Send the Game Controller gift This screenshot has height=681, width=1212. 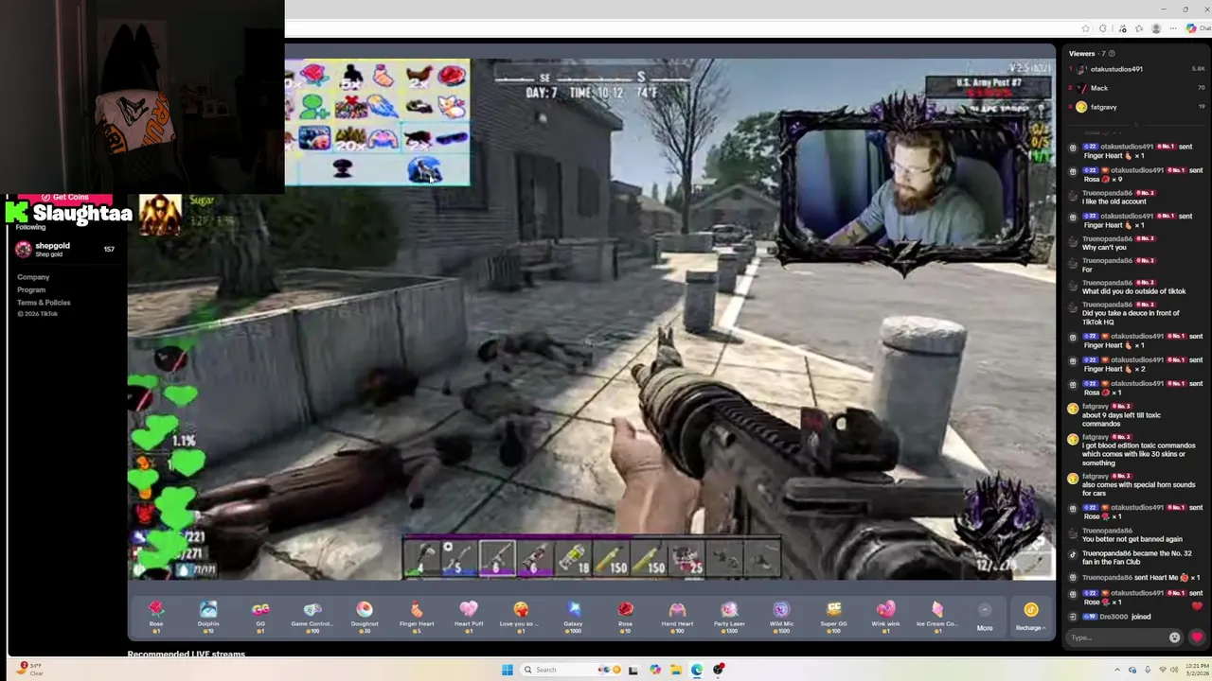point(312,615)
